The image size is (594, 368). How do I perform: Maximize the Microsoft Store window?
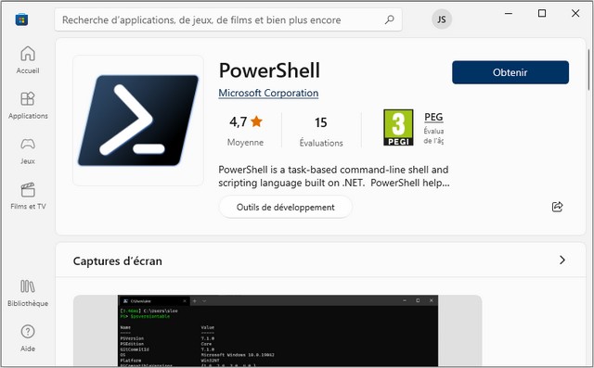[542, 14]
